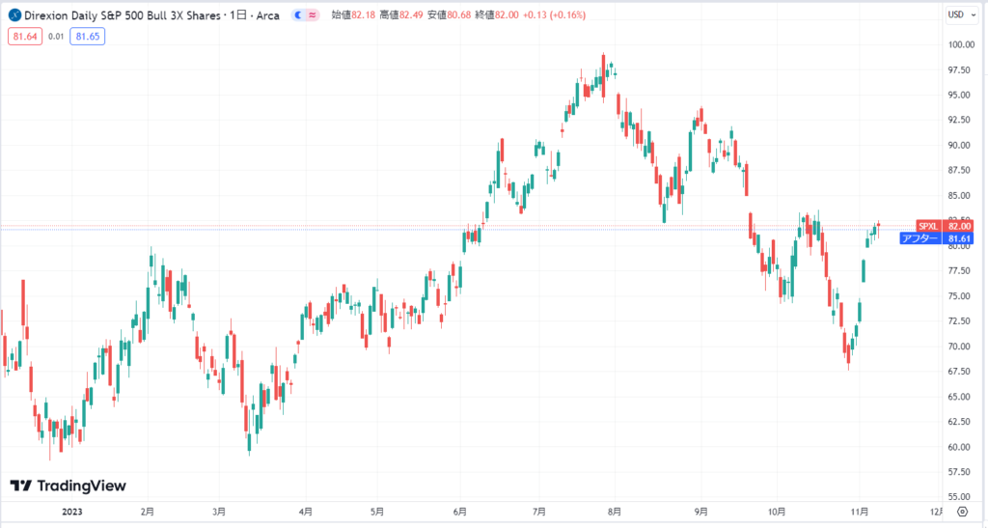Open the USD currency dropdown
The image size is (988, 528).
click(962, 14)
